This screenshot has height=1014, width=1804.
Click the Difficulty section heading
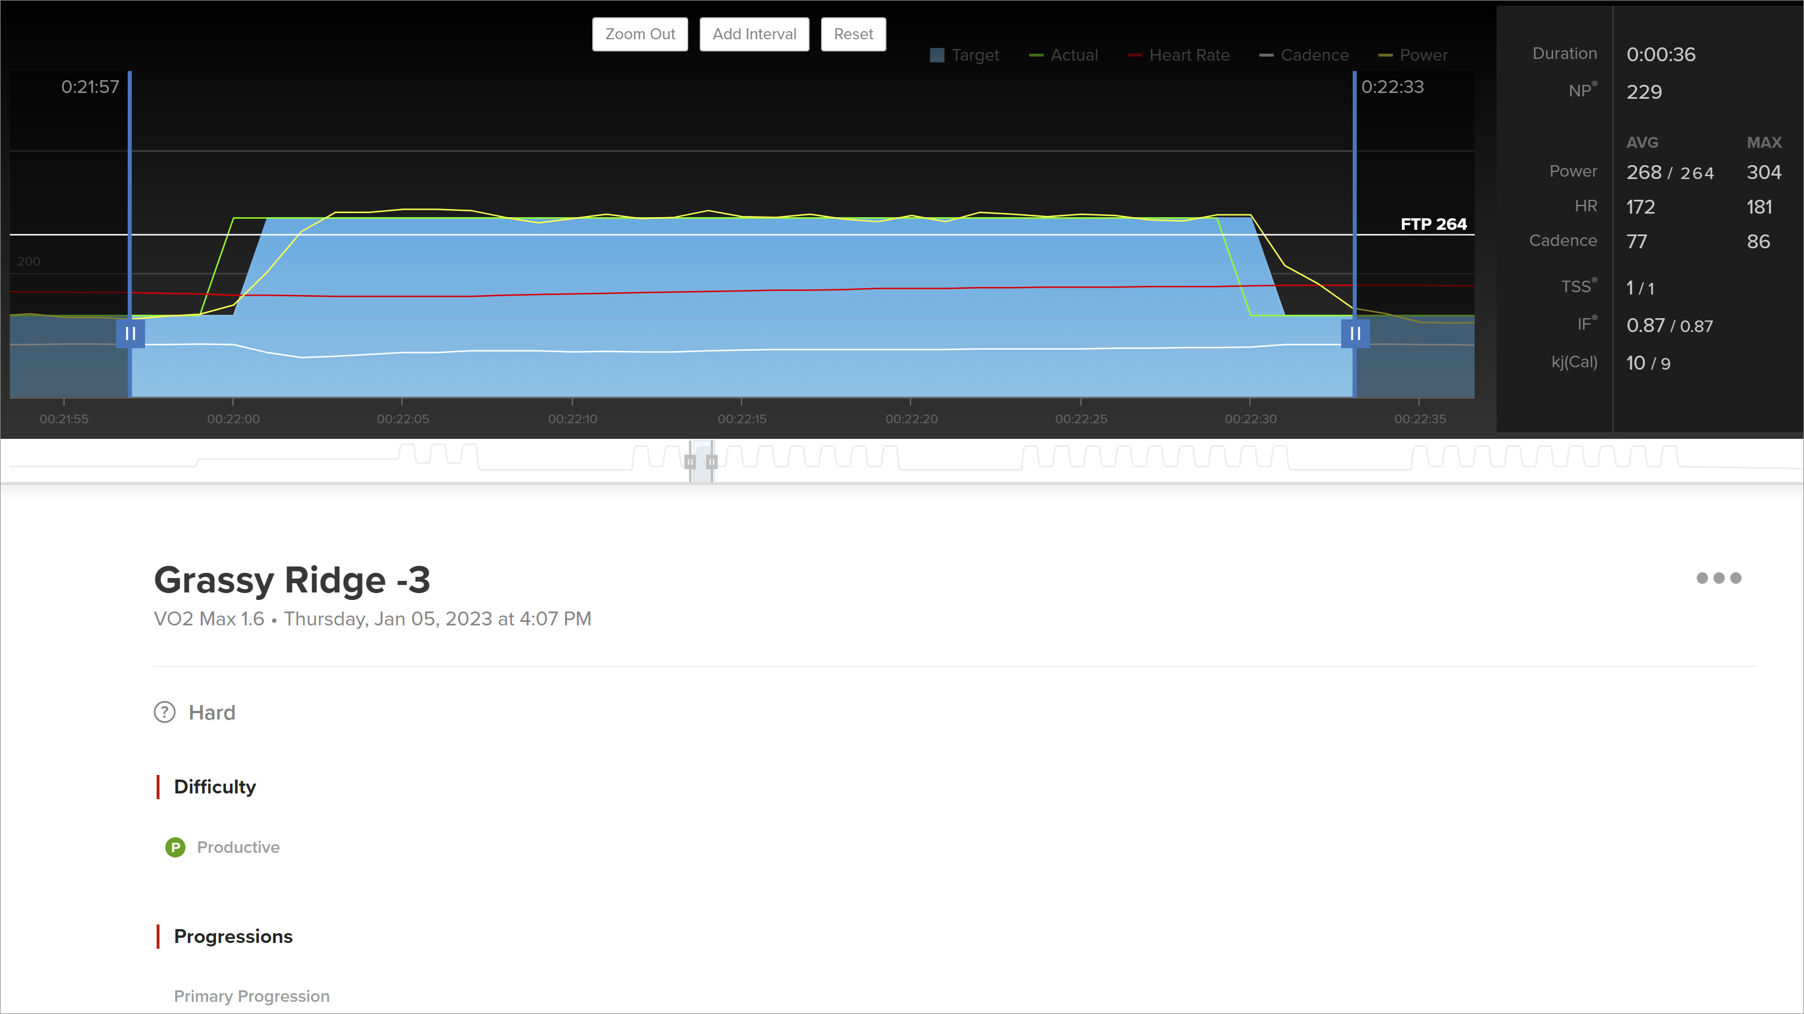(214, 786)
